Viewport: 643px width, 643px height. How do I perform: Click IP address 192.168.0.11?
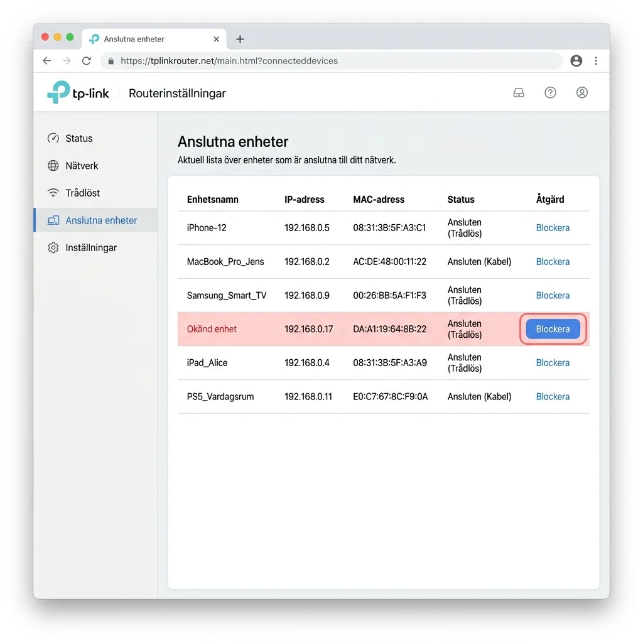pos(308,397)
